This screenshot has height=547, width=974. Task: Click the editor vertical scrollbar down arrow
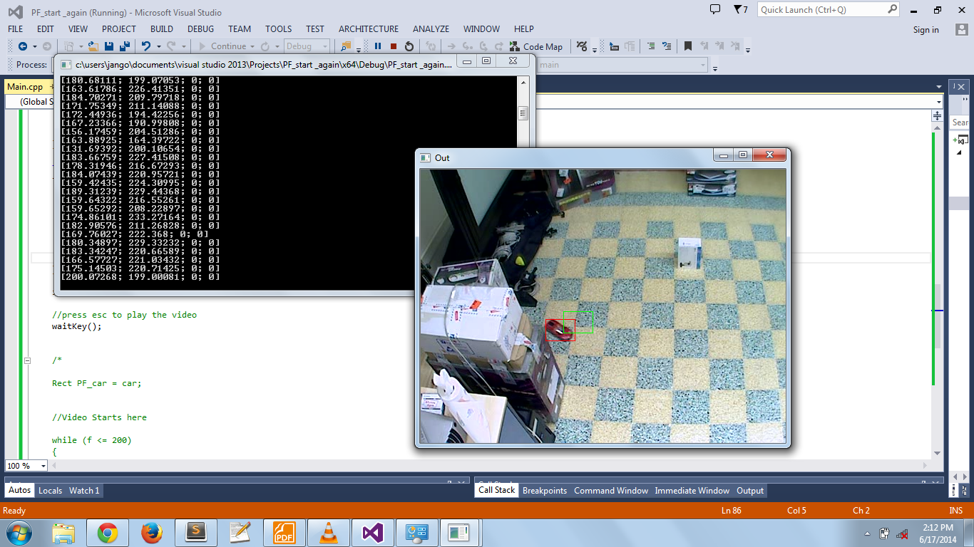(x=938, y=452)
